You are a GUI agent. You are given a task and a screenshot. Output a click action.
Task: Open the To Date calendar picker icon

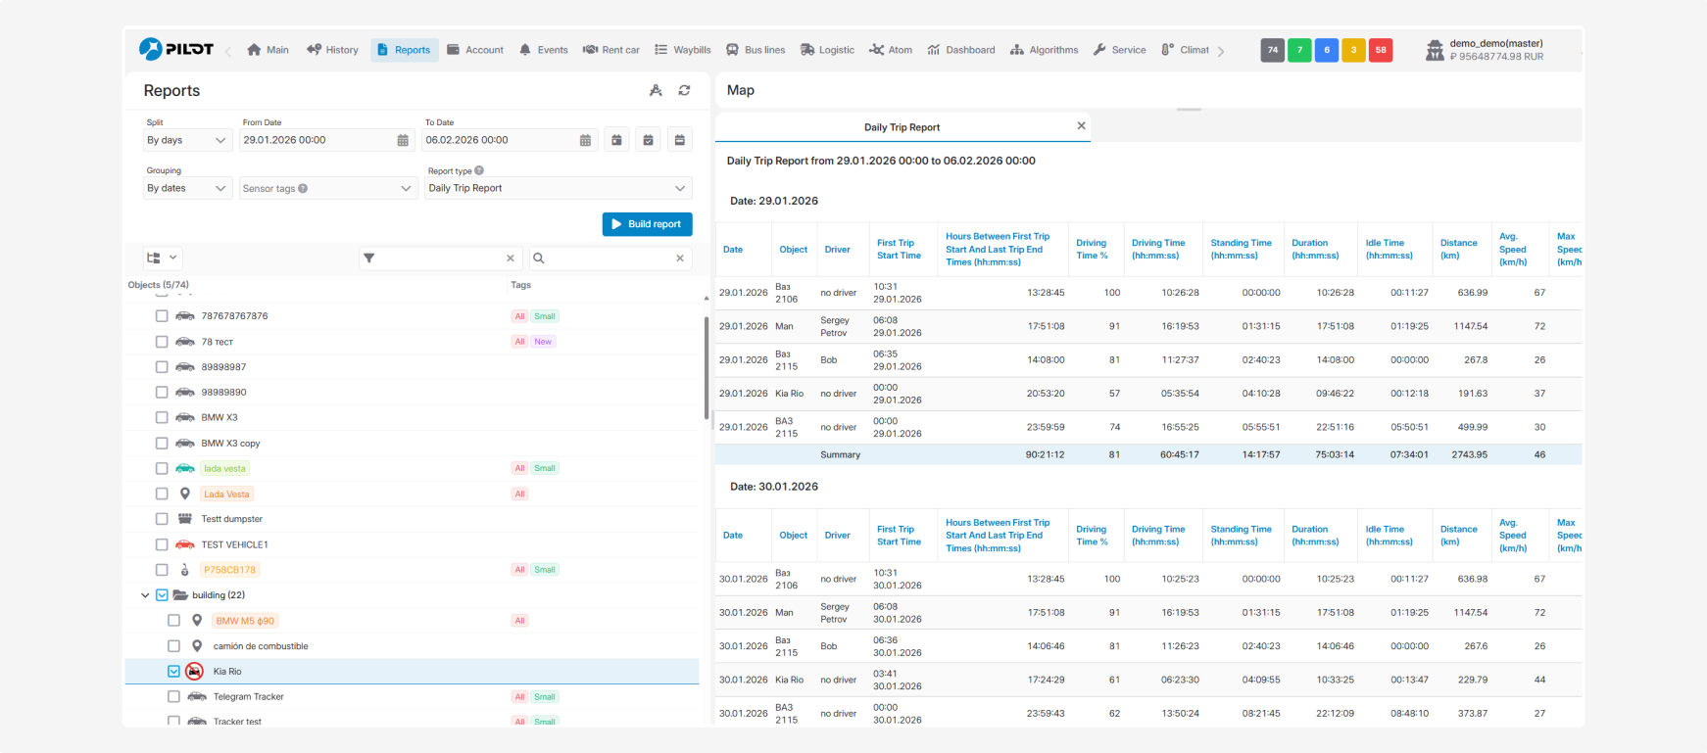tap(585, 140)
